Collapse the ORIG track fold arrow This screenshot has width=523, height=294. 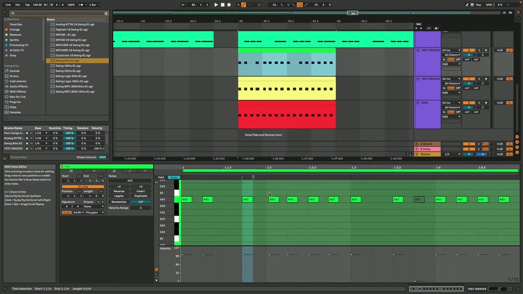[x=418, y=103]
